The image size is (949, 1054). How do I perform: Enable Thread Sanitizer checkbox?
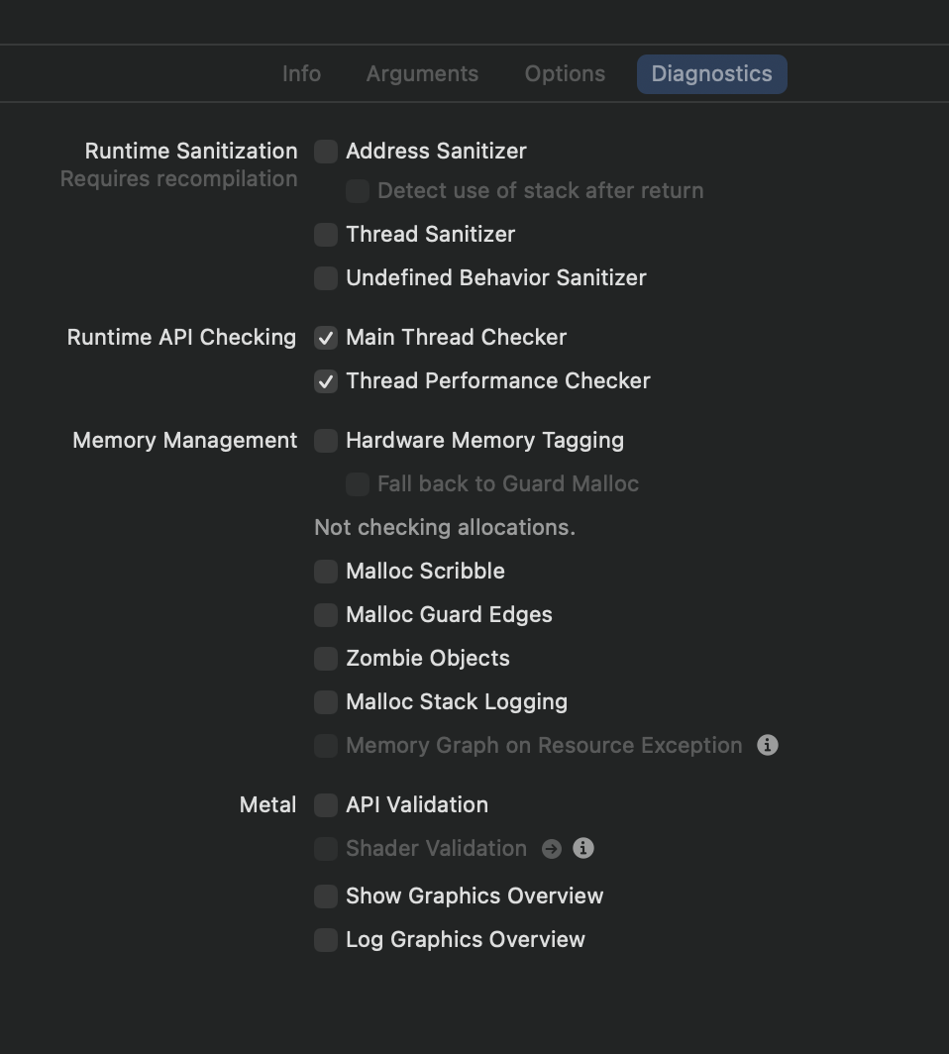pyautogui.click(x=326, y=235)
